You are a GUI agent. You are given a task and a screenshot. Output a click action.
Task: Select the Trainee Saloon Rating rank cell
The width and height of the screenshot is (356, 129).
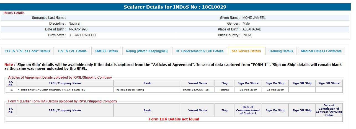click(x=130, y=90)
